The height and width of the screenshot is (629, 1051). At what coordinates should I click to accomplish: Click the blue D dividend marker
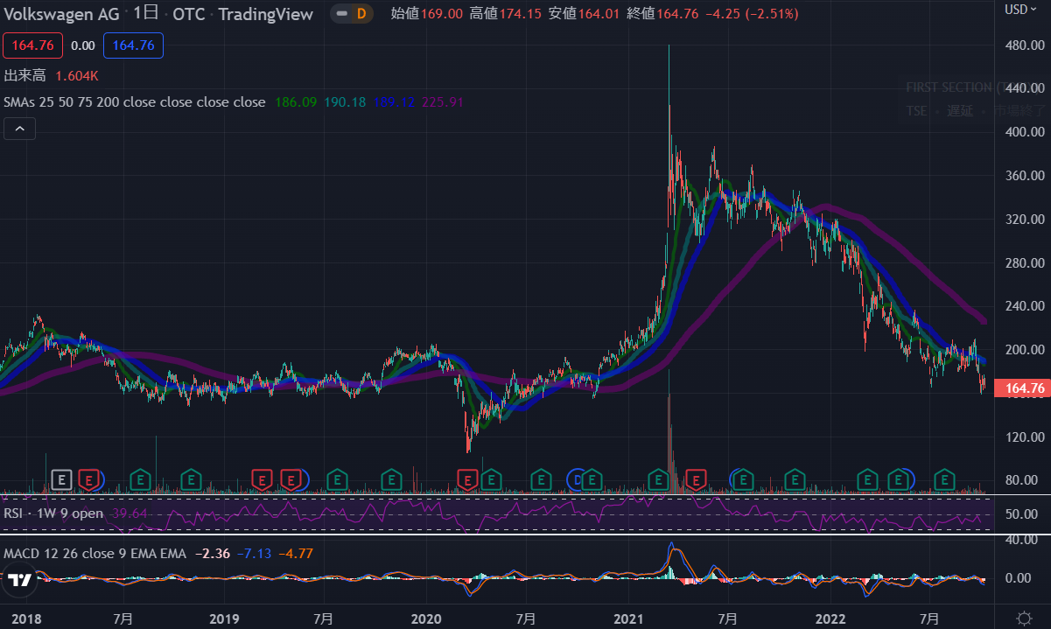pyautogui.click(x=577, y=479)
